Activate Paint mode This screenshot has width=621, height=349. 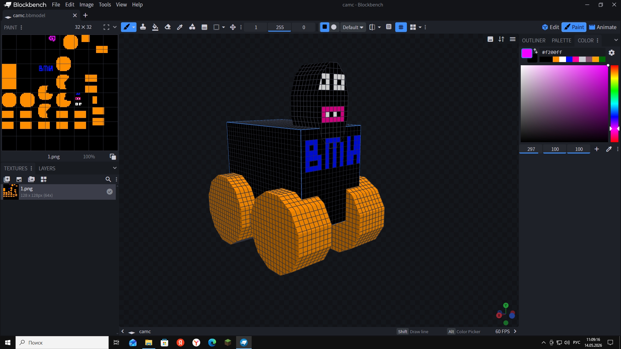point(574,27)
